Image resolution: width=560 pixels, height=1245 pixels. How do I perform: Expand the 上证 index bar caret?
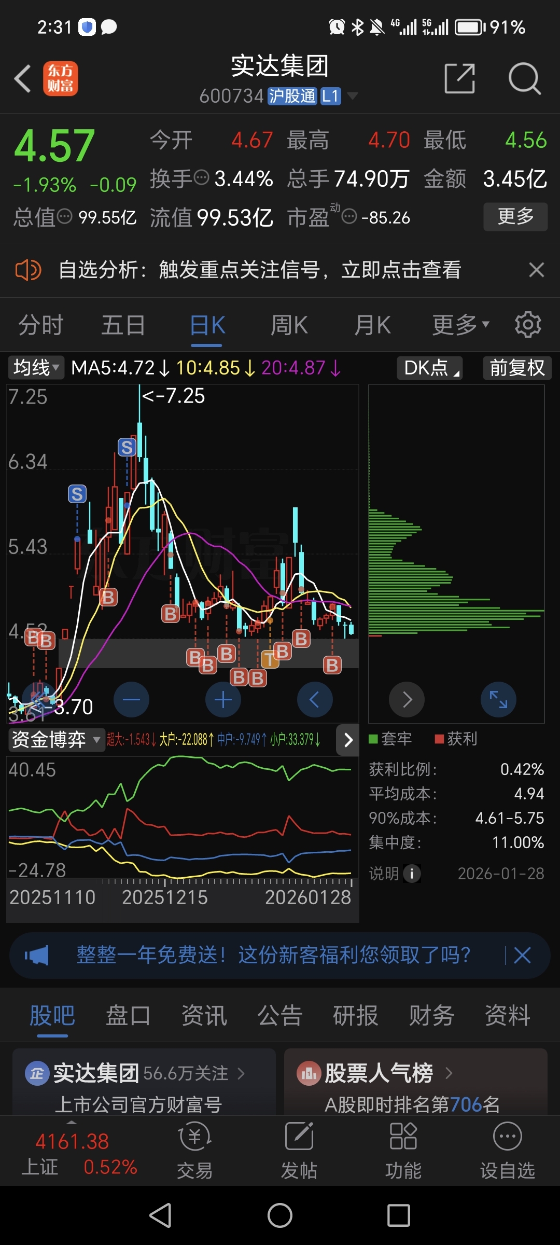[x=72, y=1123]
